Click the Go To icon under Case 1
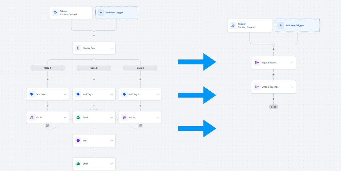Screen dimensions: 341x171 (x=32, y=118)
